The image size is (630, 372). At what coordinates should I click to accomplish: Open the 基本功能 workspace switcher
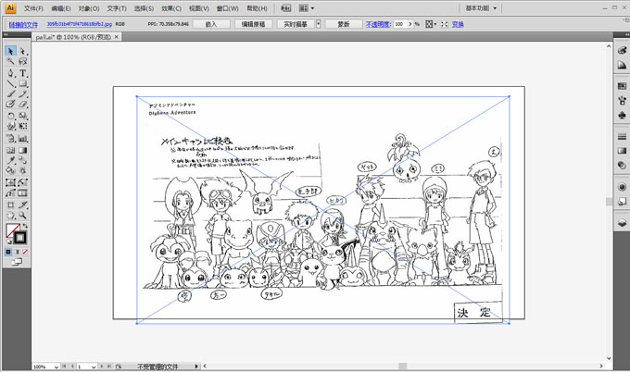481,8
